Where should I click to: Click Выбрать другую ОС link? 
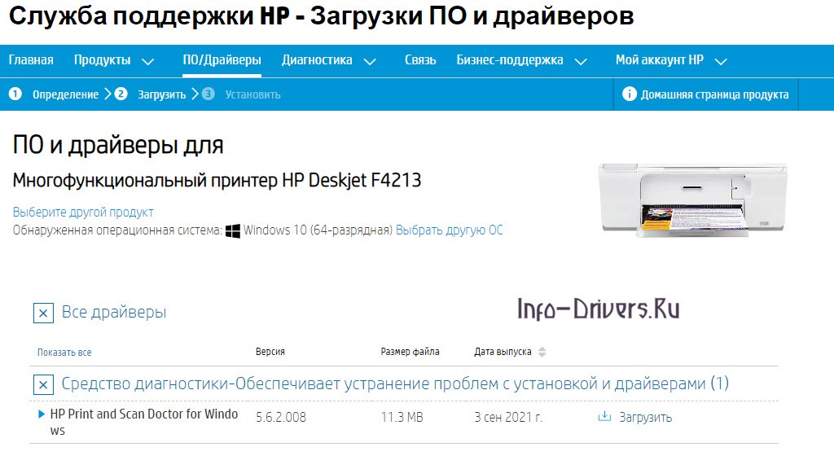(x=449, y=230)
